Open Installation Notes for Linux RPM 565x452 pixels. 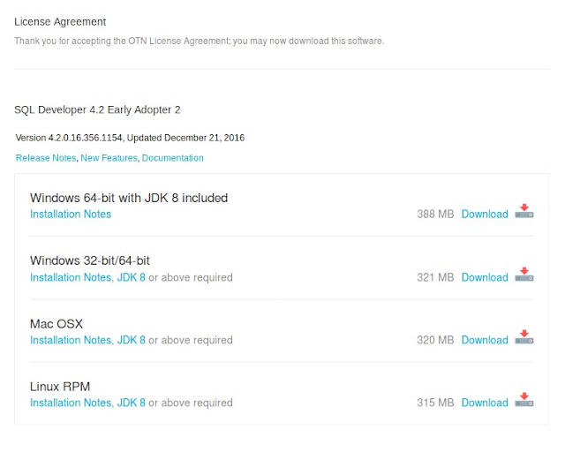click(71, 403)
